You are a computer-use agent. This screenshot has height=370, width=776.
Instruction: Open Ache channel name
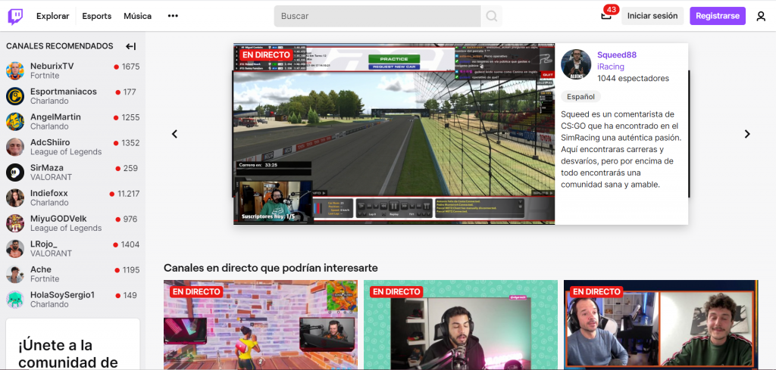point(41,269)
